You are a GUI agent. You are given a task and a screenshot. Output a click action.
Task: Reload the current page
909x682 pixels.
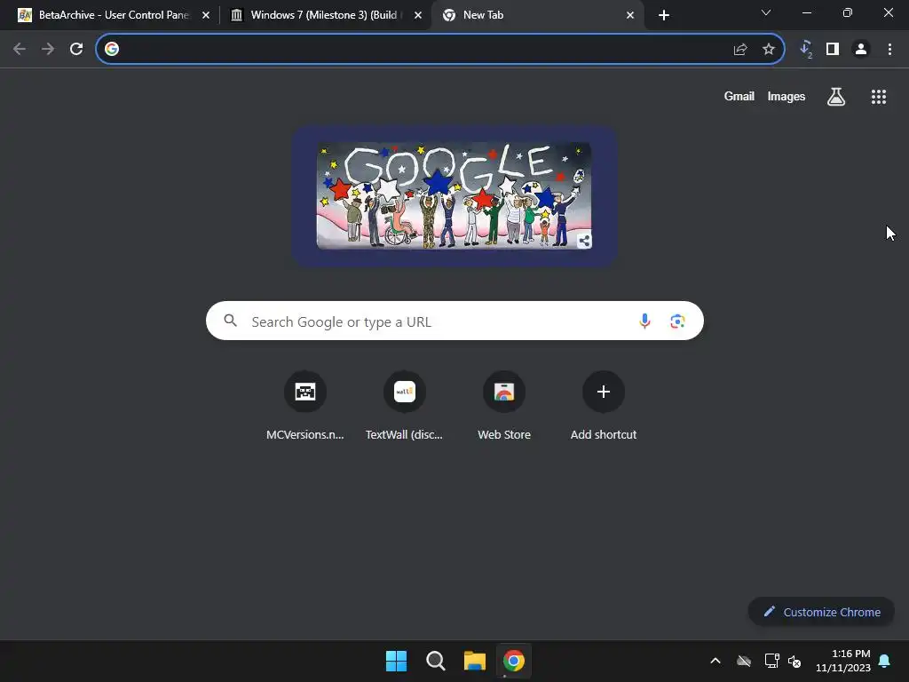point(76,50)
